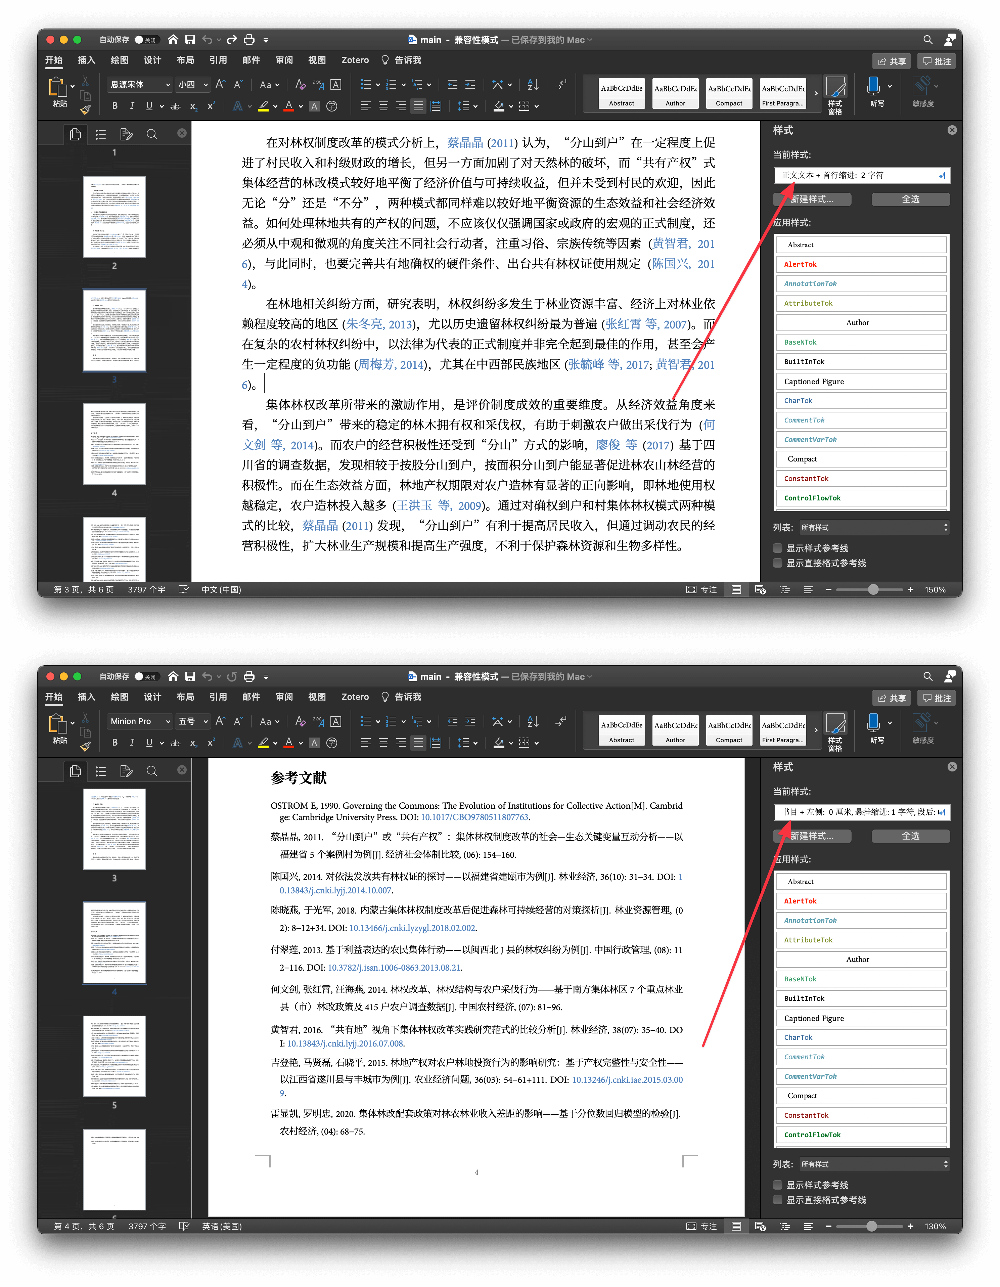Click 样式窗格 icon in upper window ribbon
The height and width of the screenshot is (1287, 1000).
(835, 87)
